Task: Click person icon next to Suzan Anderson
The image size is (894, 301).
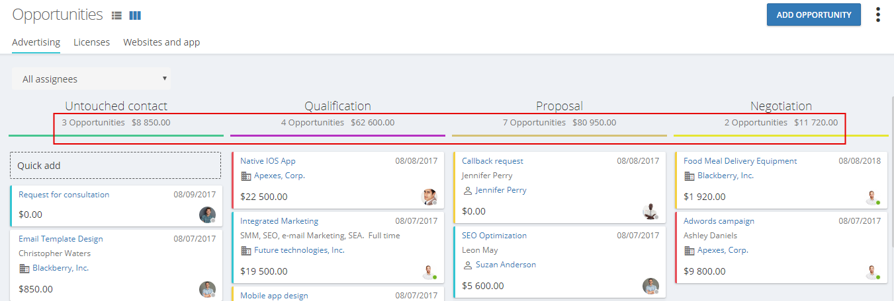Action: 468,265
